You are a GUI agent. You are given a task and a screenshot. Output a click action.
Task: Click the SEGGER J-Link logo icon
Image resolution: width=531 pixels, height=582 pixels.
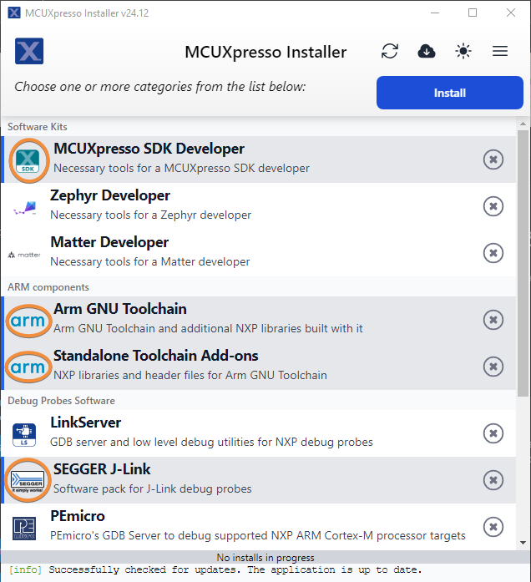[28, 481]
